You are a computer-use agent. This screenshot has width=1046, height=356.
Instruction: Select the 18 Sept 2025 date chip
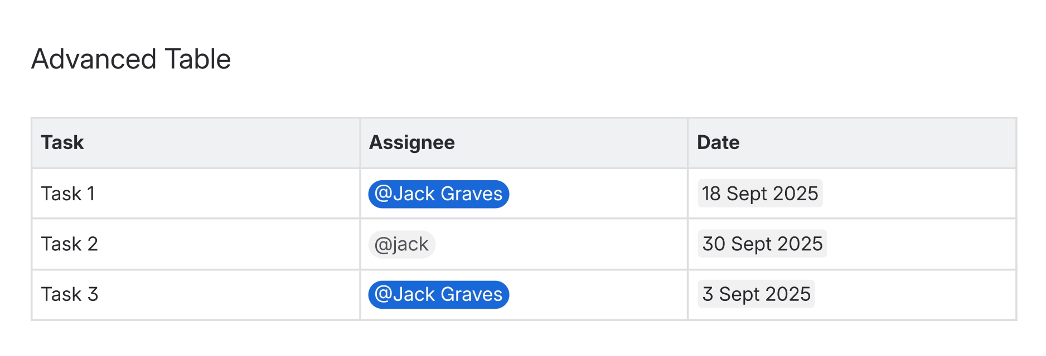[x=759, y=194]
